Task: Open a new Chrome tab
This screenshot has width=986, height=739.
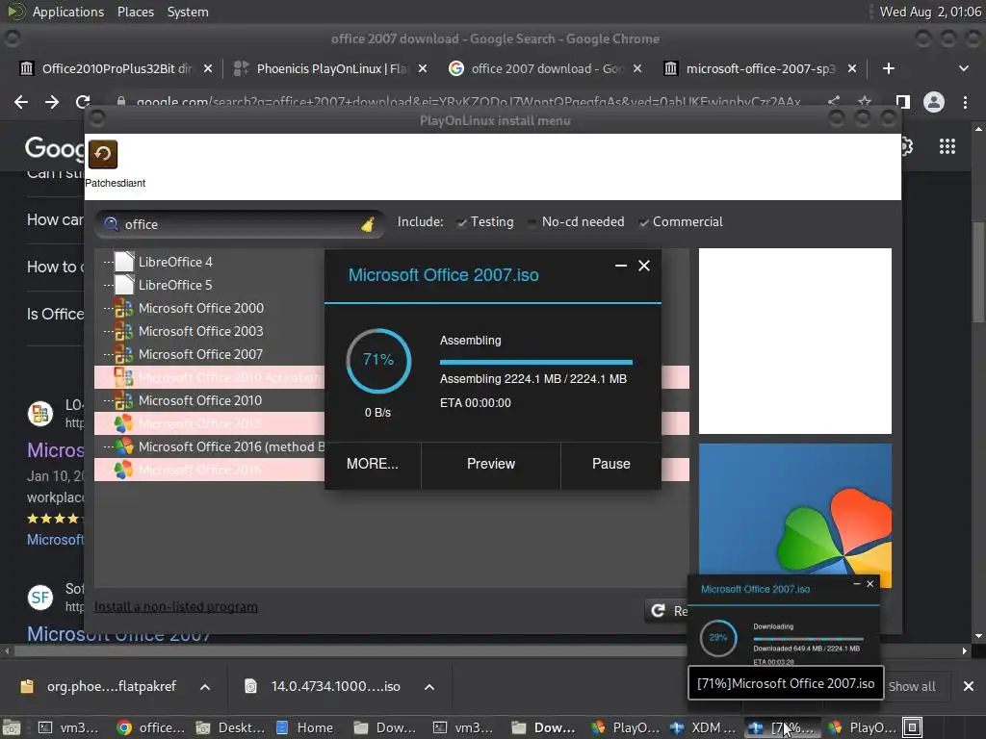Action: (889, 68)
